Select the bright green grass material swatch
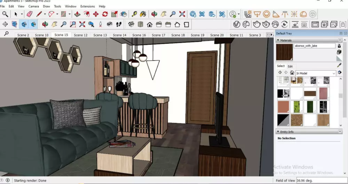 point(296,107)
